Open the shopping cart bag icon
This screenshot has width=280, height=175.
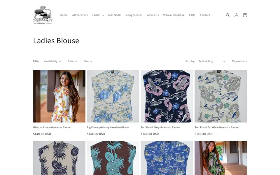[x=245, y=15]
